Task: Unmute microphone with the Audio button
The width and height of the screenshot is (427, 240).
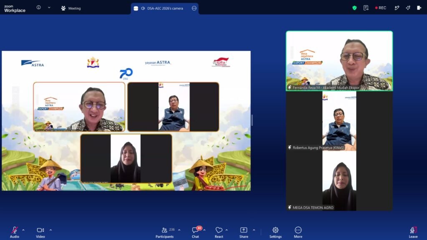Action: [15, 232]
